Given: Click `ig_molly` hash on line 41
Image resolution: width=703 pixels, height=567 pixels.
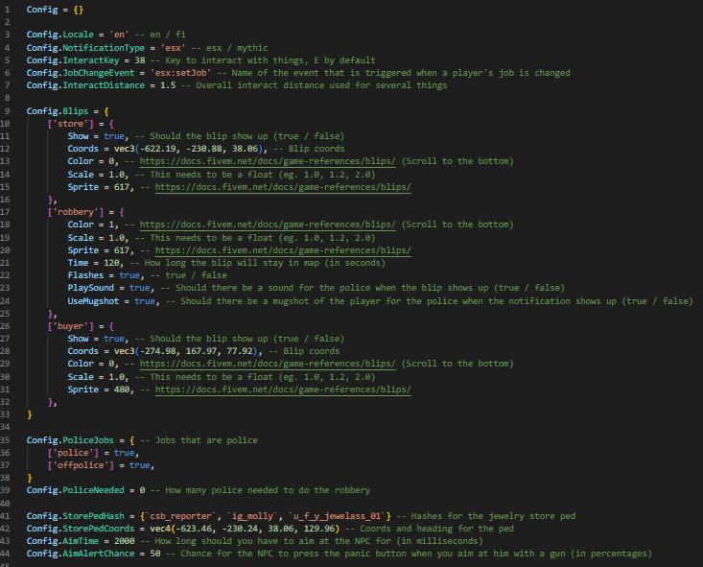Looking at the screenshot, I should pos(252,516).
